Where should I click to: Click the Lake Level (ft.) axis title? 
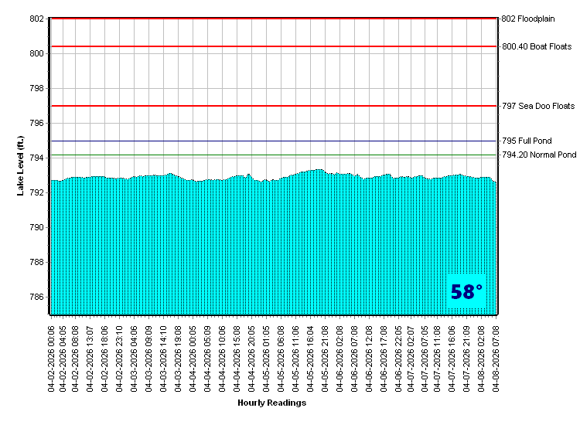21,165
